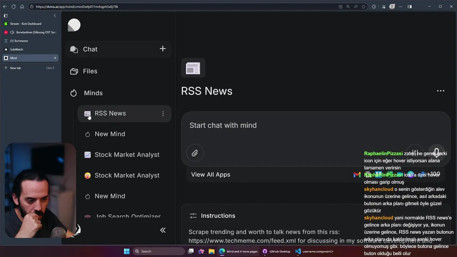Switch to Bonebottom Silksong OST tab
The image size is (457, 257).
30,32
